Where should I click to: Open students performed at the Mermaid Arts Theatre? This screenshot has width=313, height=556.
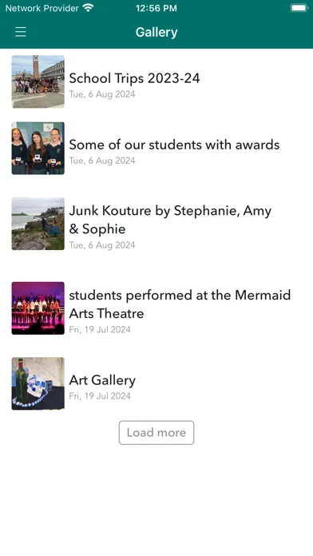(180, 304)
